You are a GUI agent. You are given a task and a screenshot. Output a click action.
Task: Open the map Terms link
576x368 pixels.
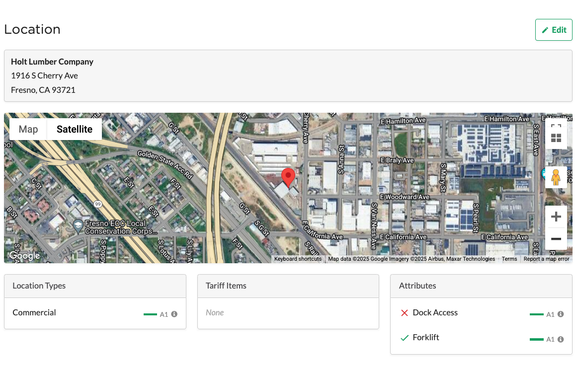pyautogui.click(x=509, y=259)
